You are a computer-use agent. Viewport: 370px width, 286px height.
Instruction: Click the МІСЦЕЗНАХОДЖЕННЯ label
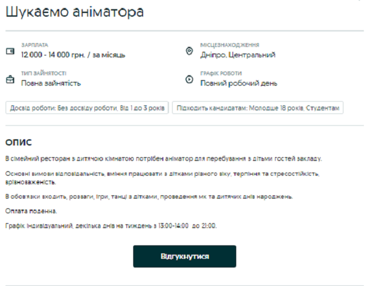(229, 45)
